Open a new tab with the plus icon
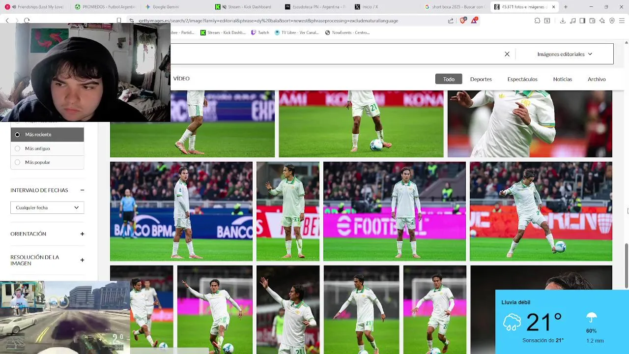This screenshot has height=354, width=629. pos(566,7)
